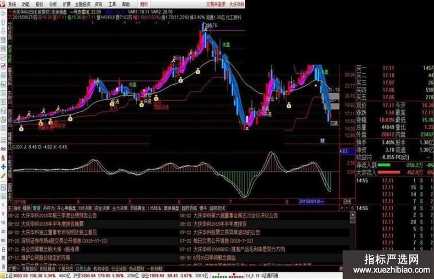The width and height of the screenshot is (434, 279).
Task: Click the 期权 button in the title bar
Action: coord(144,5)
